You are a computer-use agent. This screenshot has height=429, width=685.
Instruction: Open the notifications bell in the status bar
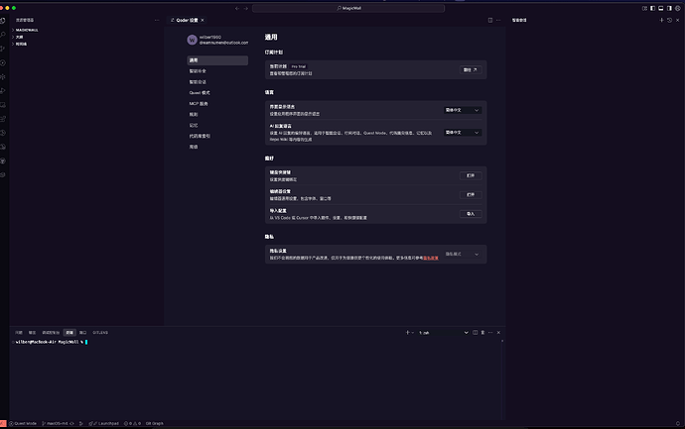678,423
